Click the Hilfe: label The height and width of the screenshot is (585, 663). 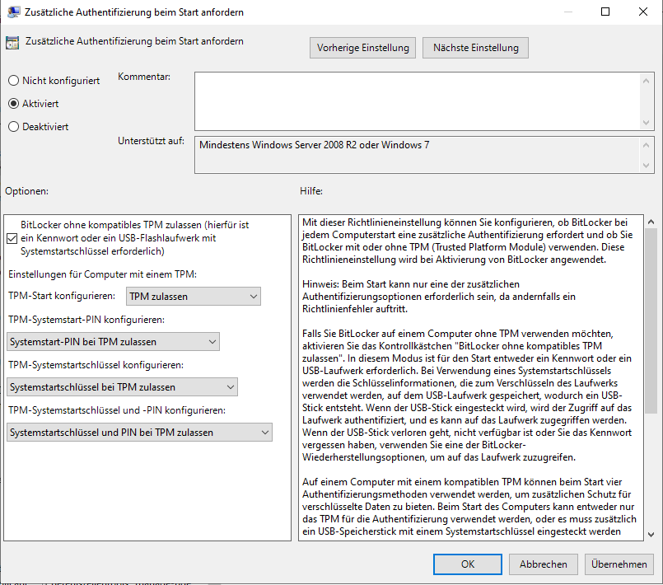pos(311,191)
